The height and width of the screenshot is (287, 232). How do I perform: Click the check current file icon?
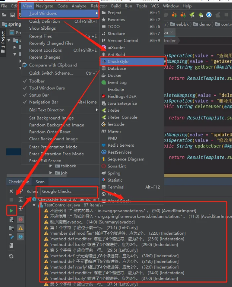pos(11,245)
